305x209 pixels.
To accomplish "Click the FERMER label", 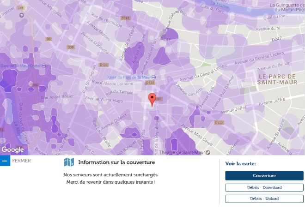I will click(21, 161).
